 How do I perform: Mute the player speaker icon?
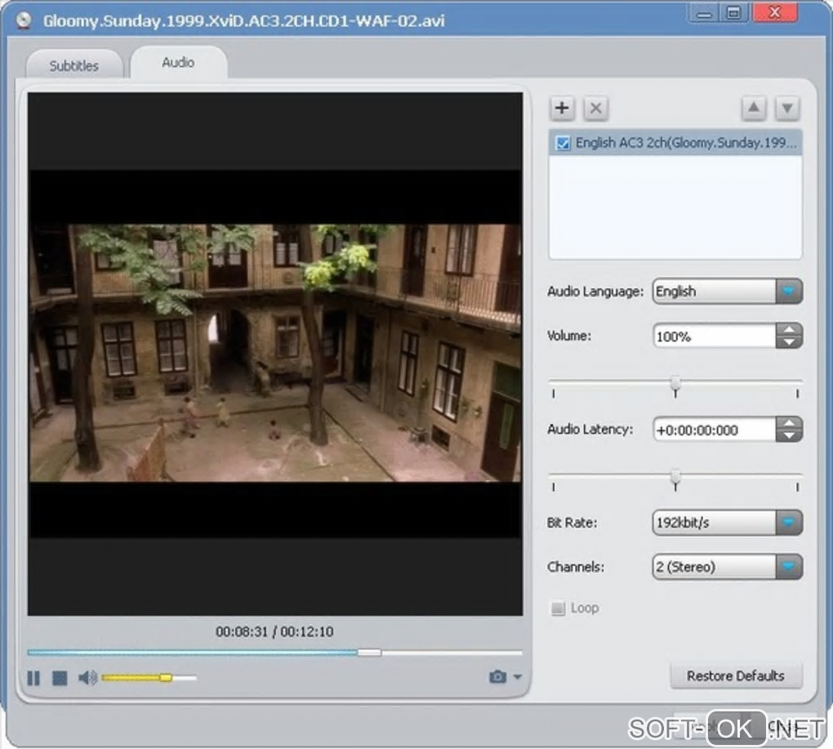[87, 678]
